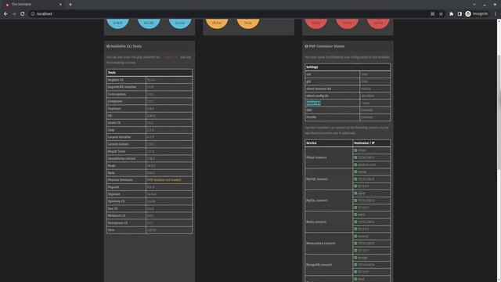
Task: Open the extensions puzzle icon
Action: 451,14
